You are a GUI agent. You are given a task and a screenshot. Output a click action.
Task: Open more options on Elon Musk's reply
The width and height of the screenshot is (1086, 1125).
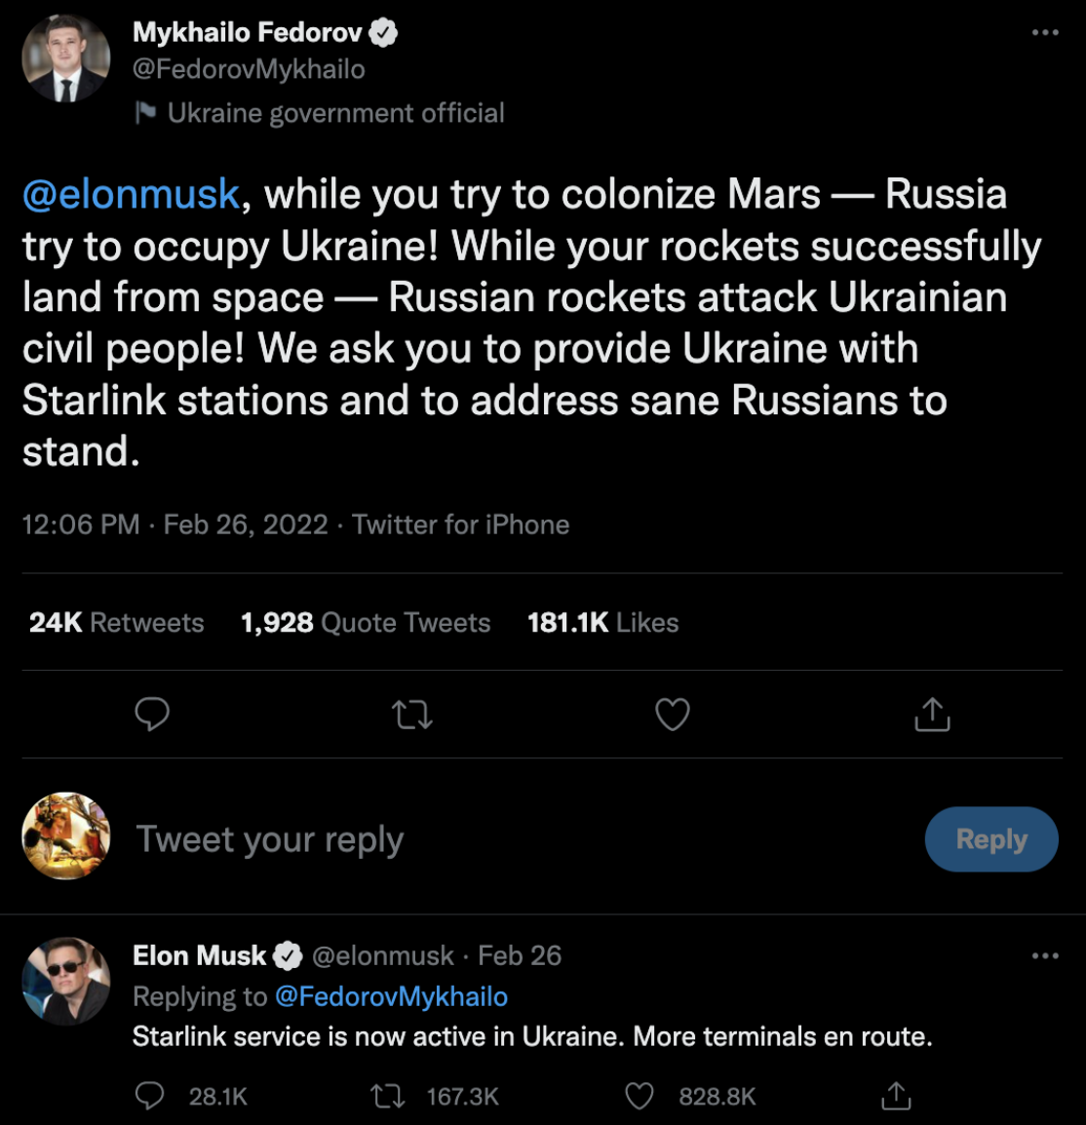(x=1045, y=955)
